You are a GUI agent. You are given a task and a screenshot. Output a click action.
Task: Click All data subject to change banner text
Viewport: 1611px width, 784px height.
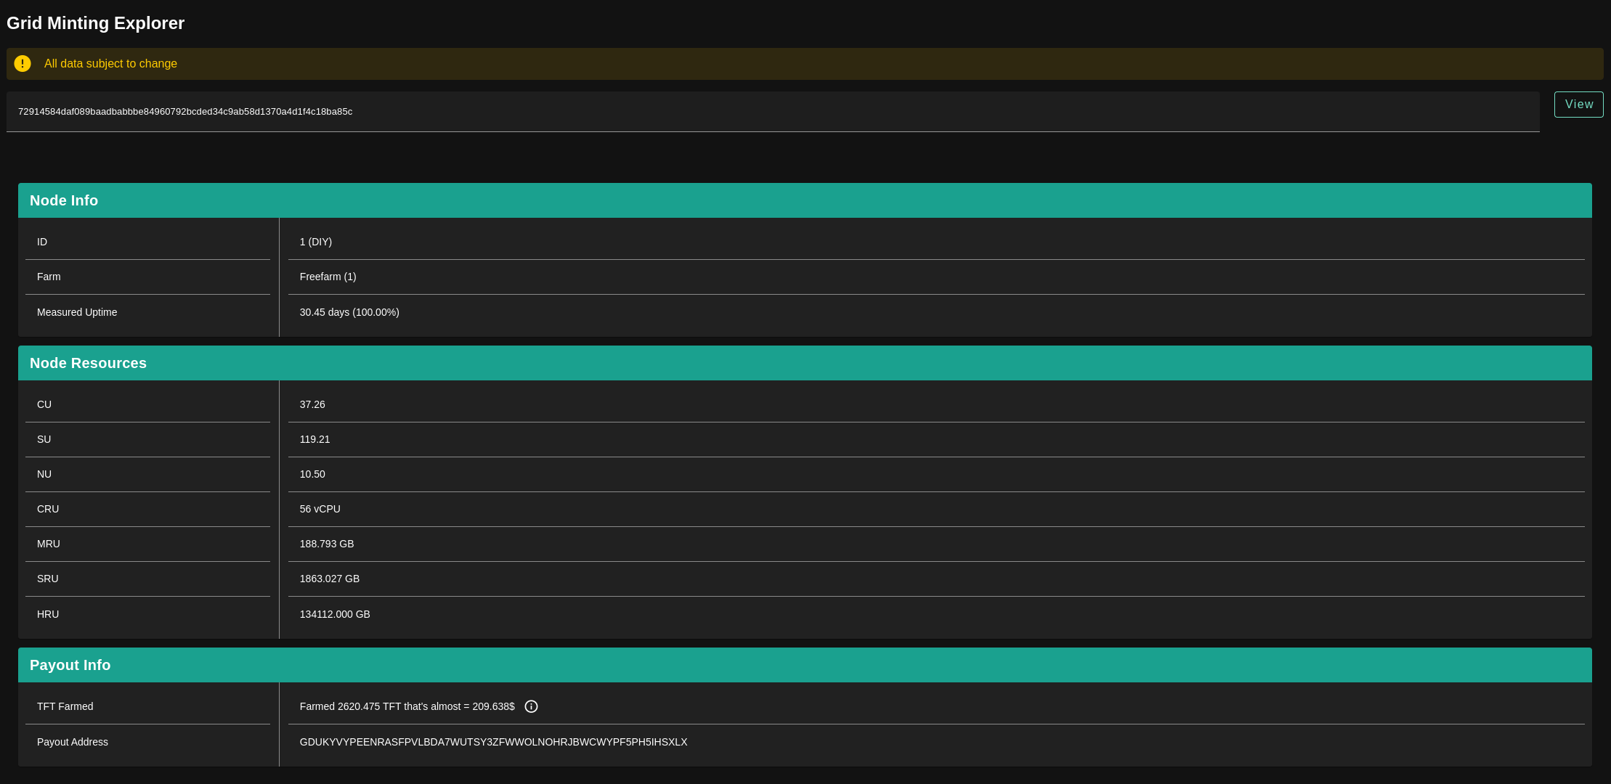(x=110, y=64)
